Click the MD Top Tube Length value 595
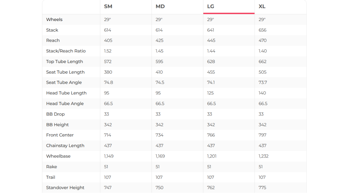343x193 pixels. (x=160, y=62)
